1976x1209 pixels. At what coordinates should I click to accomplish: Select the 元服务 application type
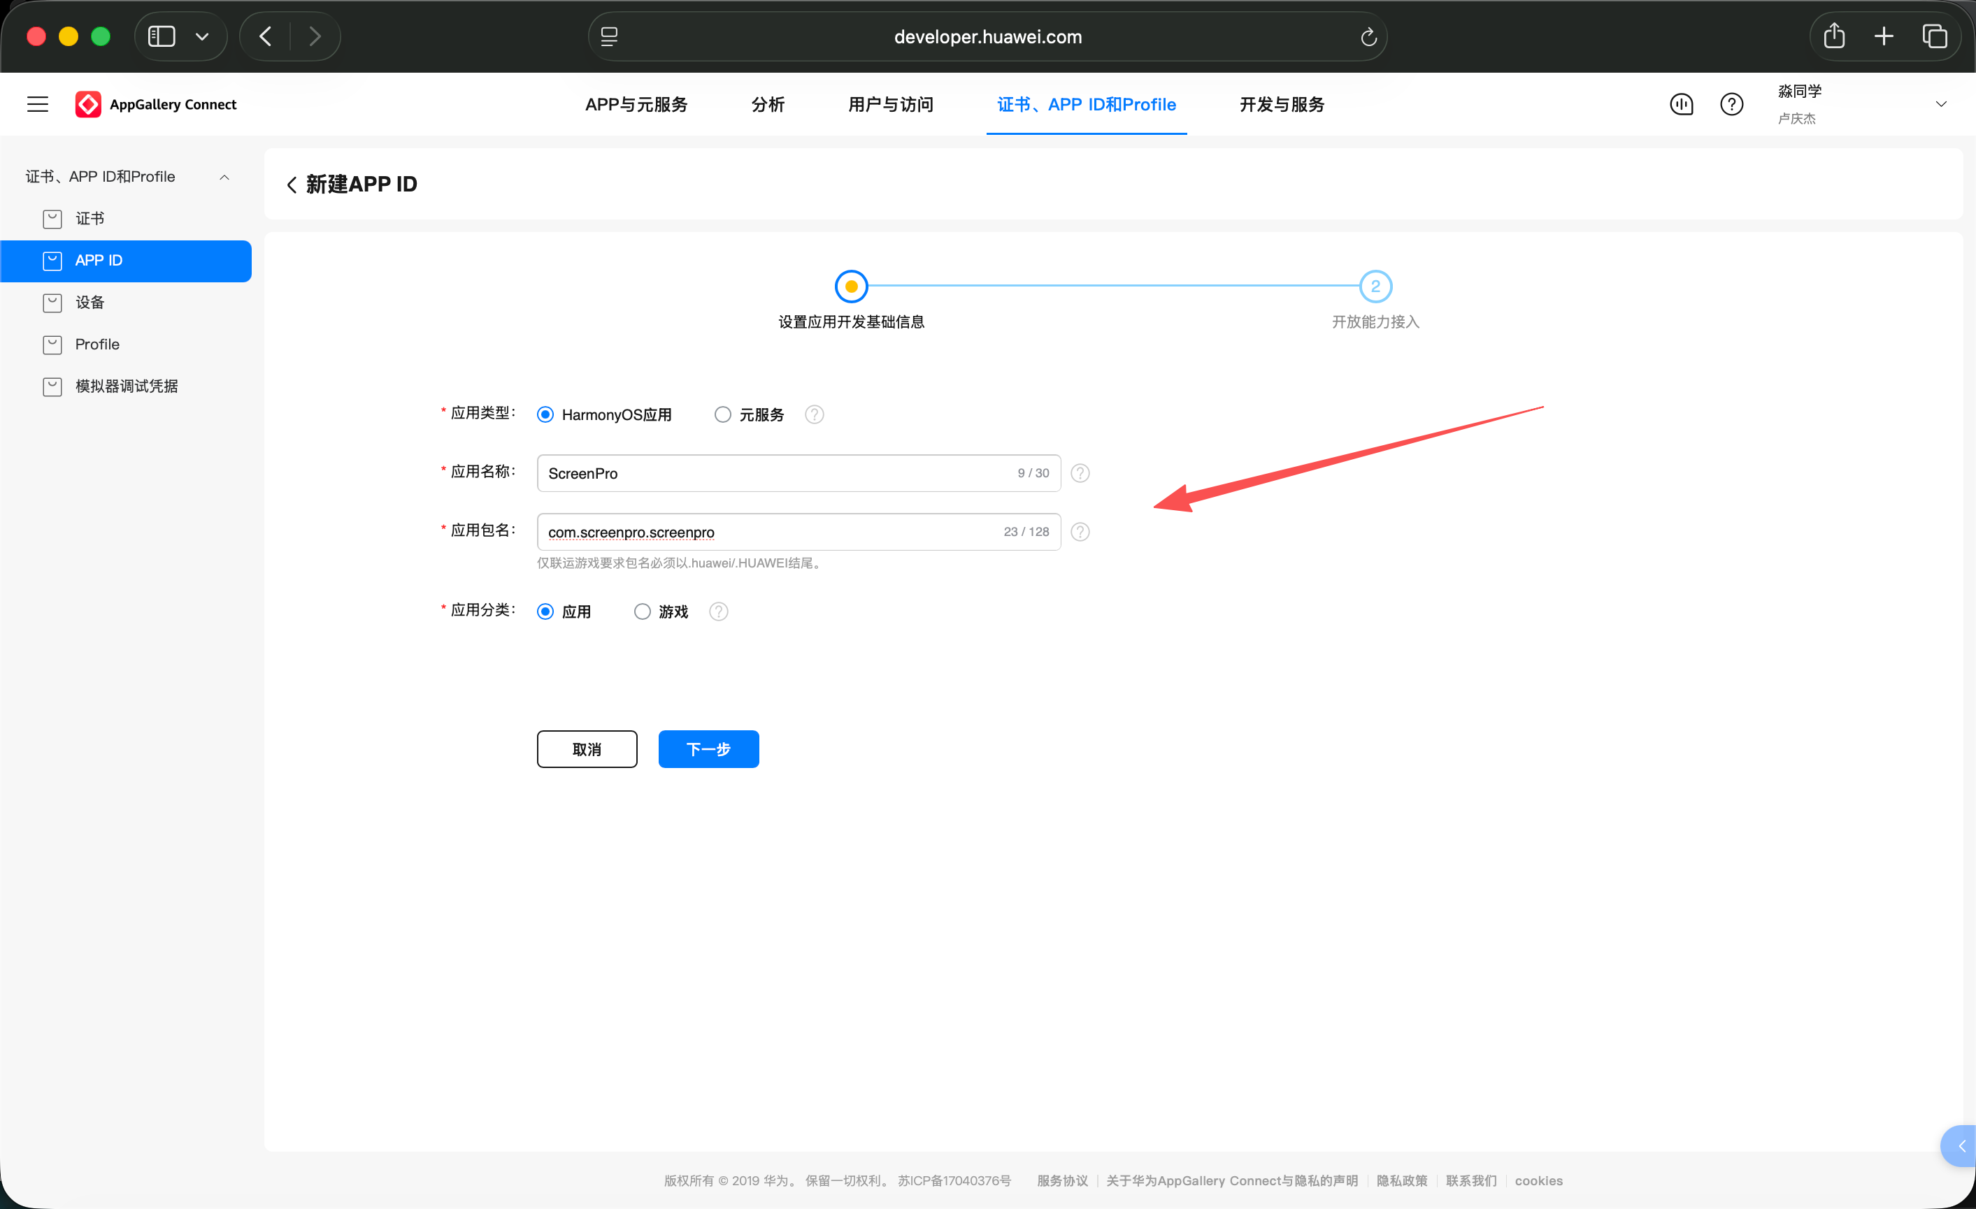(722, 414)
